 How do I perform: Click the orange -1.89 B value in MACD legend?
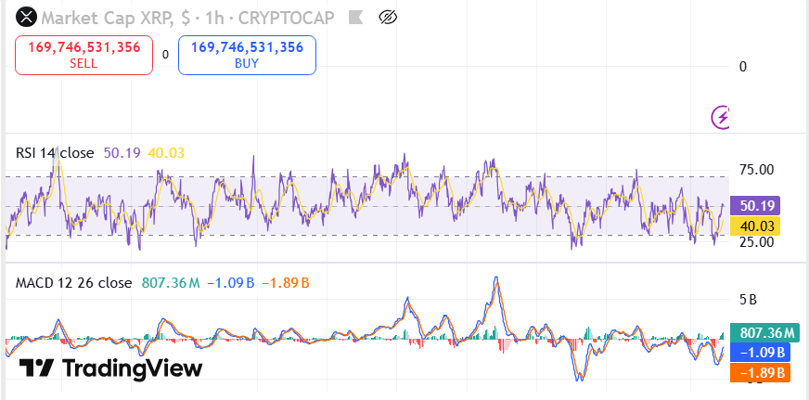pyautogui.click(x=286, y=283)
